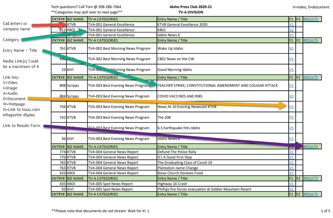Open V1 link for TVA-001 Idaho News 6 entry
The image size is (333, 218).
click(291, 35)
